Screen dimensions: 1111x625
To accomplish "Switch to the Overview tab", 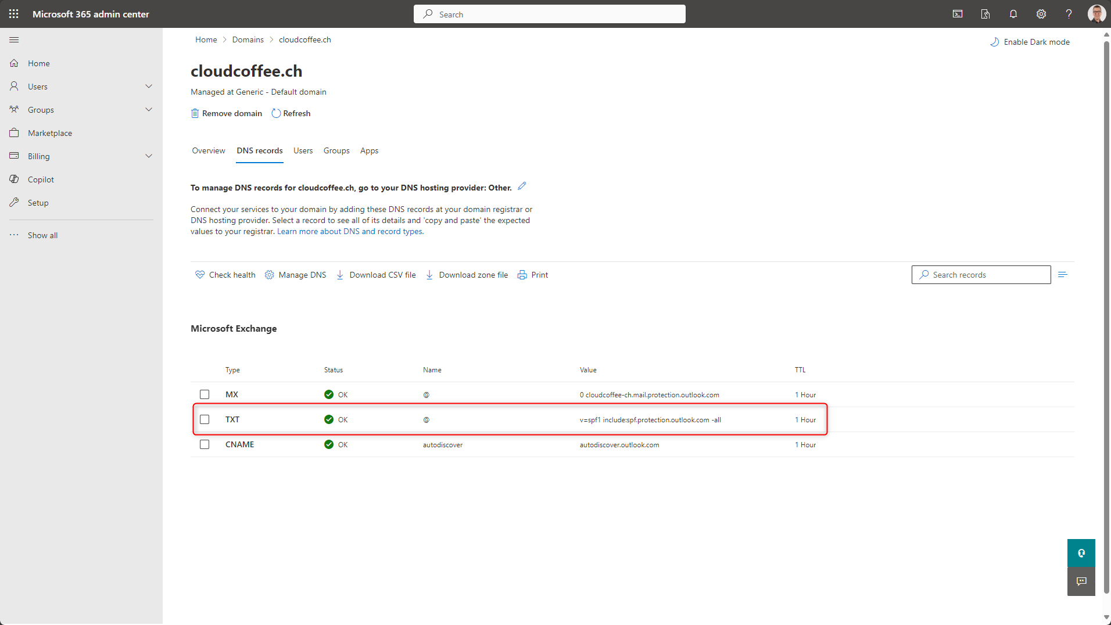I will point(208,150).
